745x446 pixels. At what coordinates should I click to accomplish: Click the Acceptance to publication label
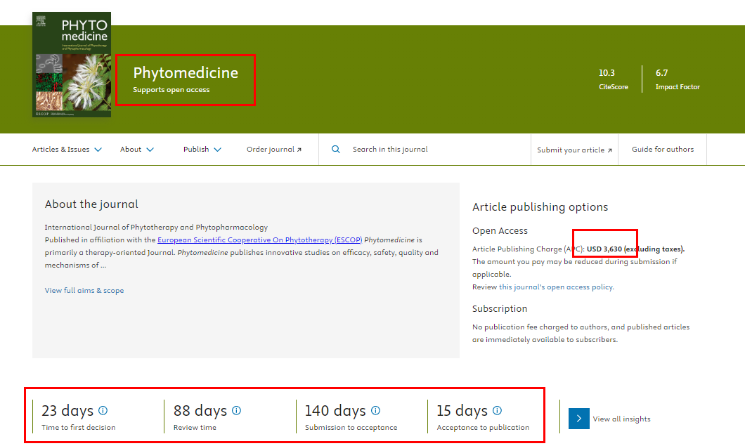tap(484, 428)
